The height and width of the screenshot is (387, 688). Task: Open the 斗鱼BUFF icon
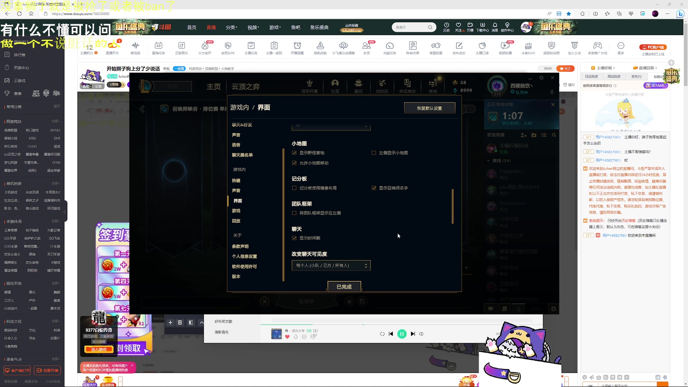[x=528, y=48]
